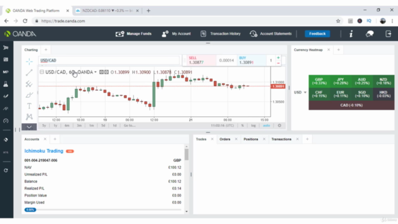This screenshot has width=398, height=224.
Task: Click the BUY 1.30891 price button
Action: click(x=251, y=60)
